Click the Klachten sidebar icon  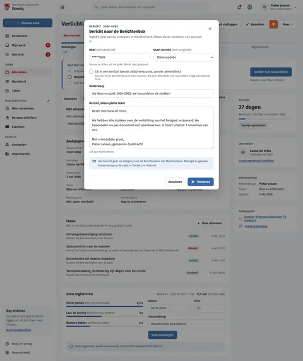(x=7, y=127)
